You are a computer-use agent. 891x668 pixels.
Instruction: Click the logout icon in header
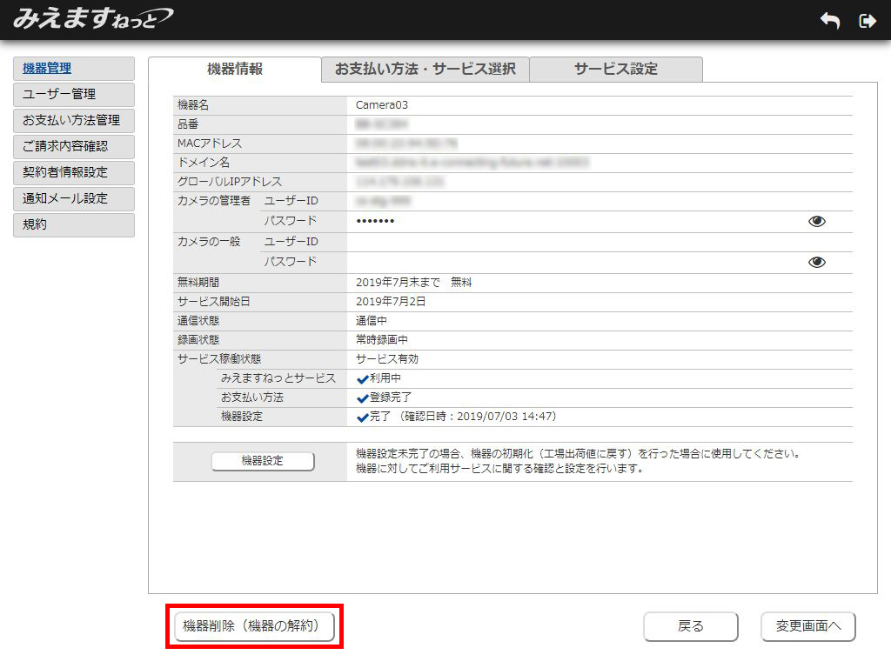[x=867, y=21]
